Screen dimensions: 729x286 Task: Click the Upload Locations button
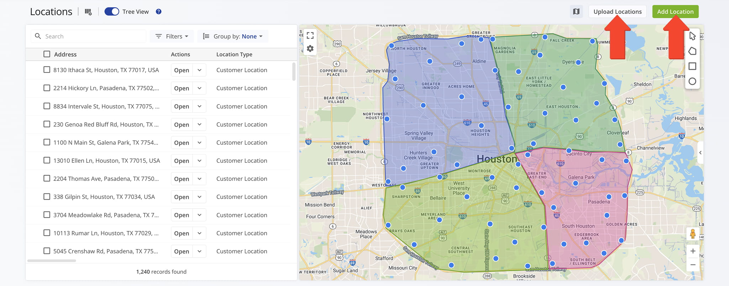pos(618,12)
